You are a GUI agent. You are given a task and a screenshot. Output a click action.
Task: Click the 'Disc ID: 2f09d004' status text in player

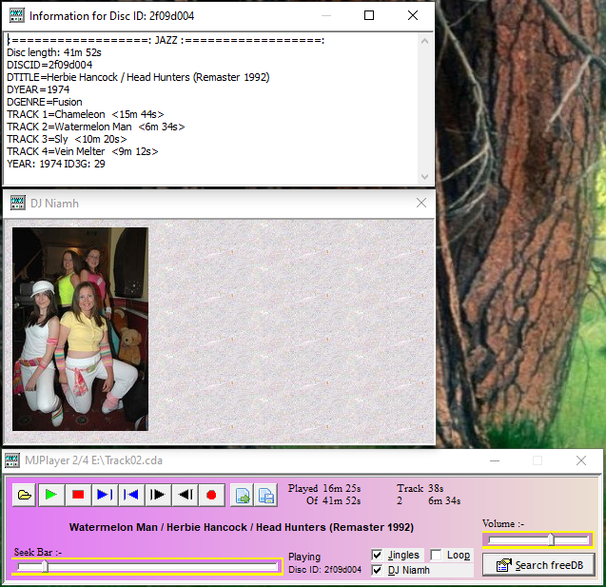[324, 570]
